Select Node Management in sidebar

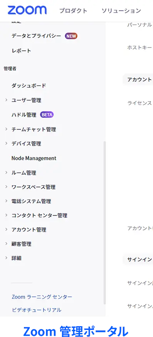(x=34, y=158)
